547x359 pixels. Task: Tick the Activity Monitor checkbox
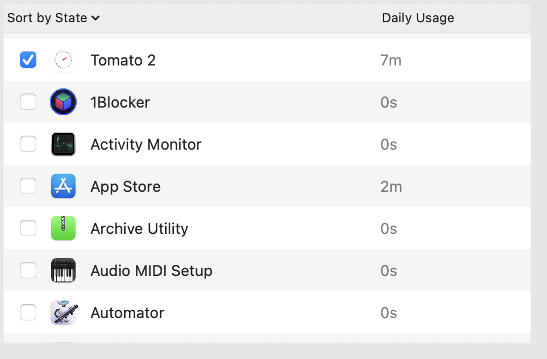[28, 144]
